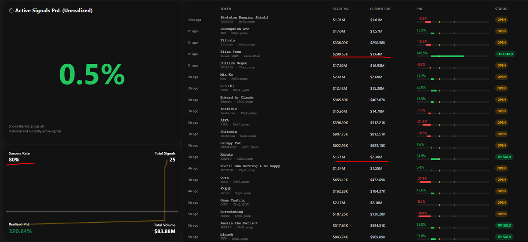Screen dimensions: 528x242
Task: Click the testicle token name
Action: point(229,109)
